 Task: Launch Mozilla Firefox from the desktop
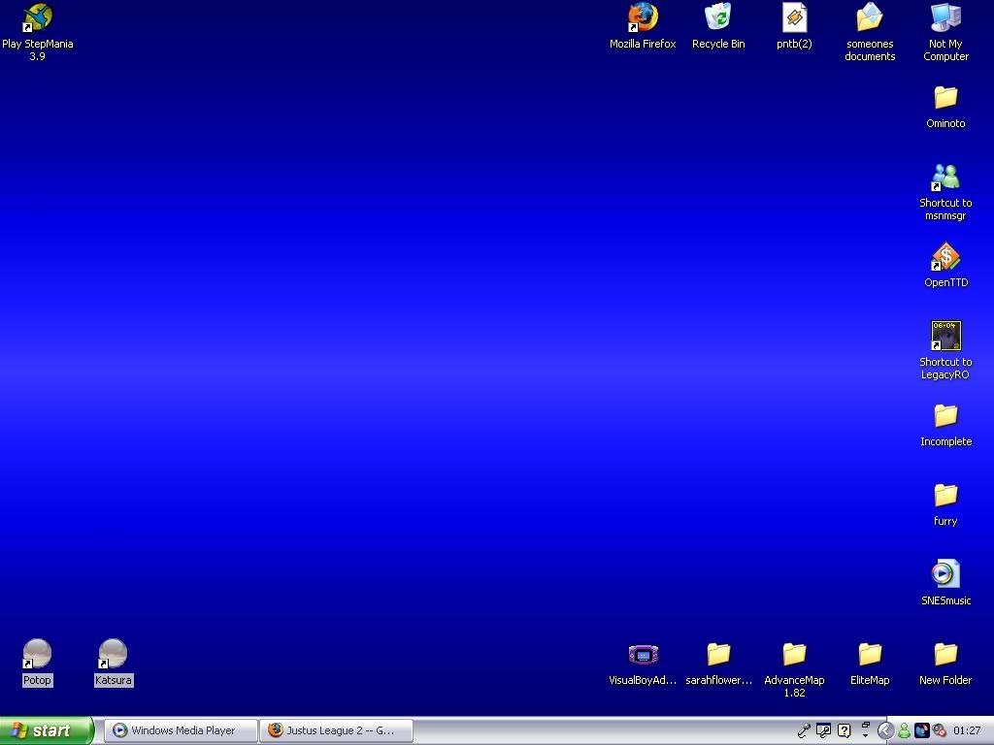643,18
